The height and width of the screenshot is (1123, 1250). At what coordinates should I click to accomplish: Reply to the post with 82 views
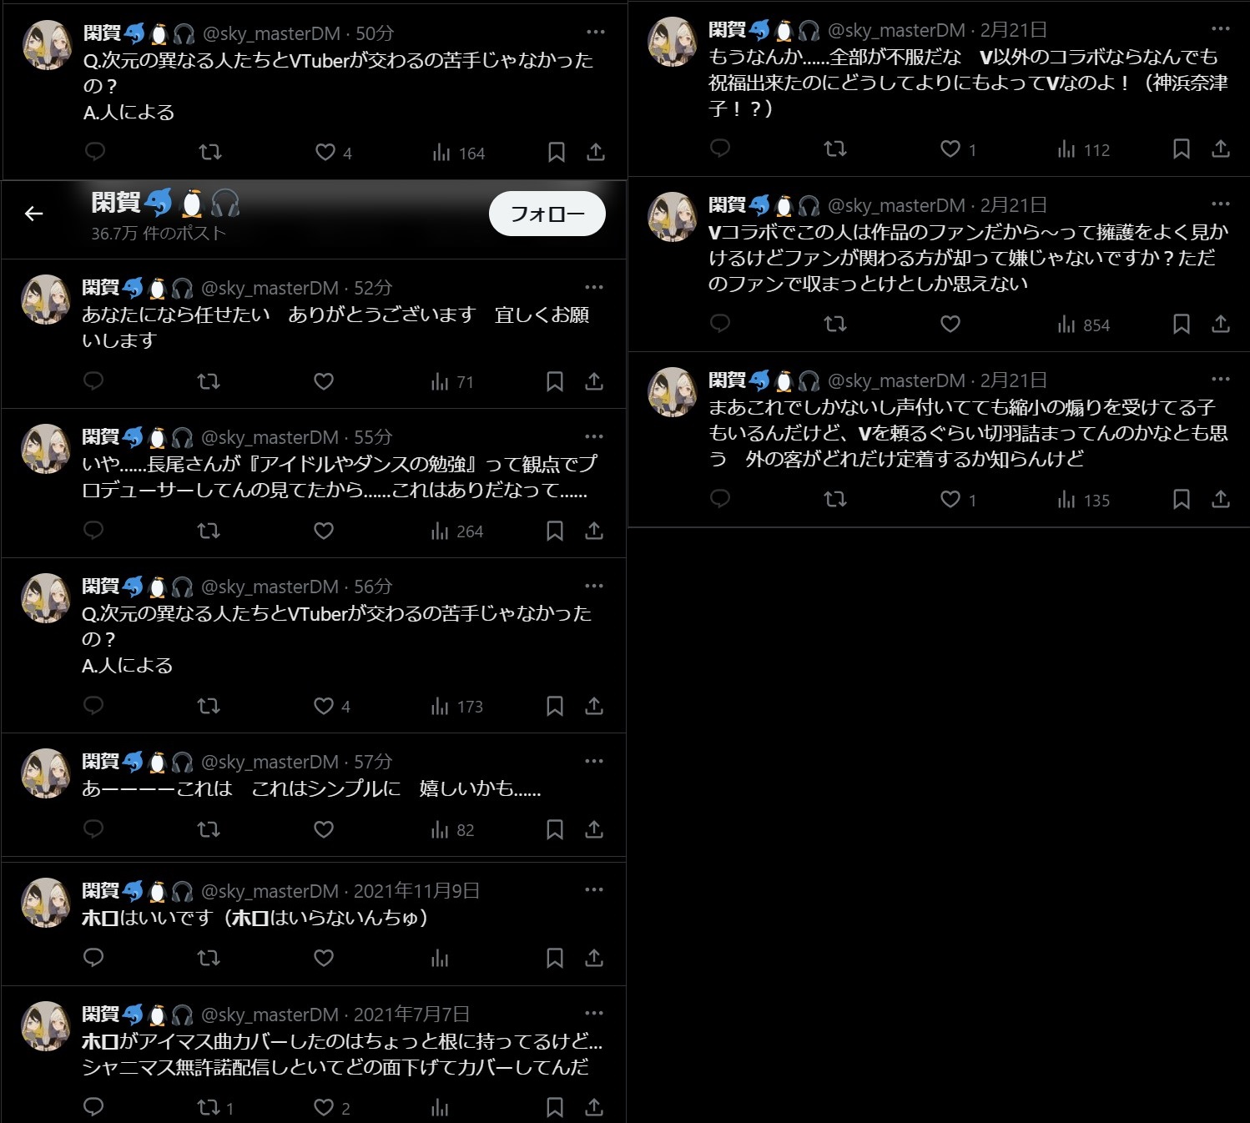coord(93,829)
